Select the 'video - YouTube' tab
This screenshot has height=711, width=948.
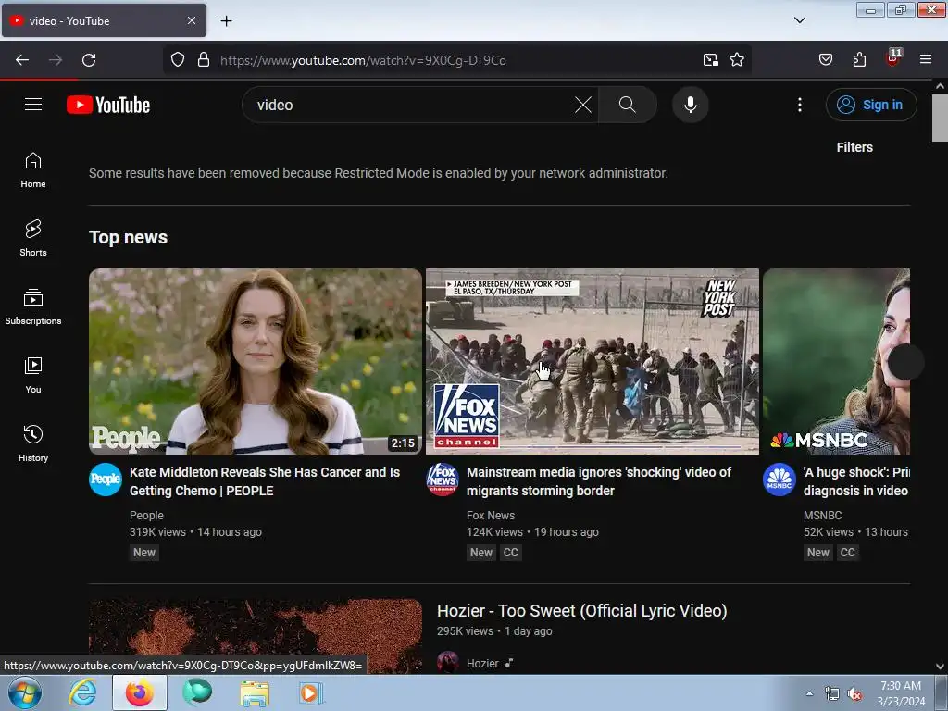[x=104, y=20]
